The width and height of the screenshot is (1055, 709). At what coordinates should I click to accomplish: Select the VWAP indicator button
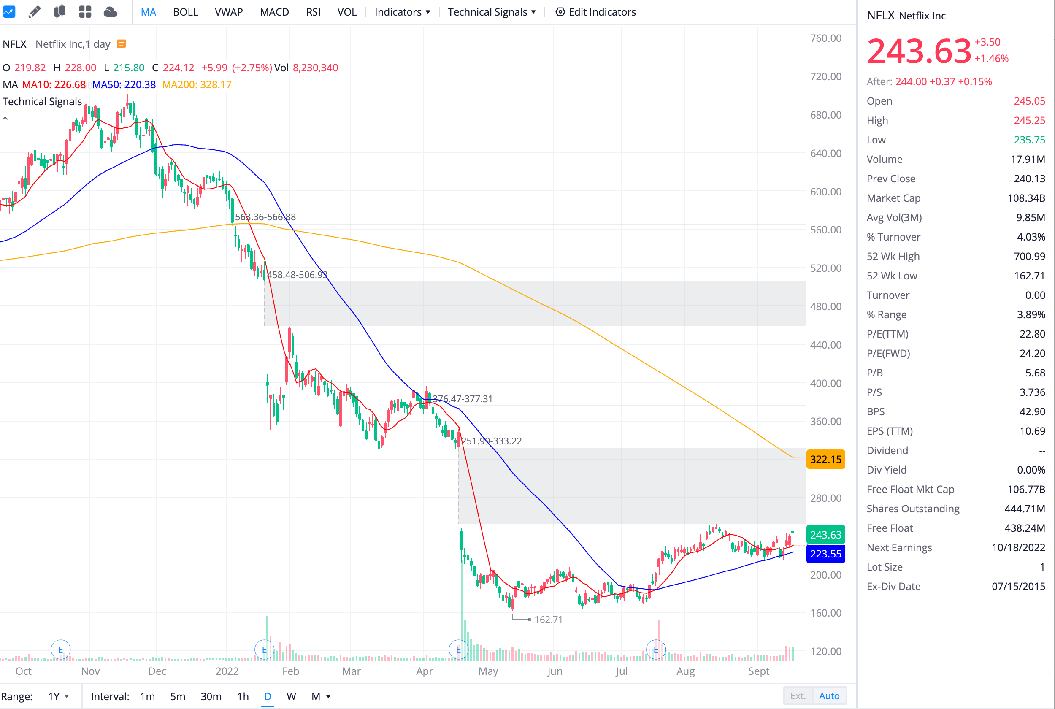229,12
